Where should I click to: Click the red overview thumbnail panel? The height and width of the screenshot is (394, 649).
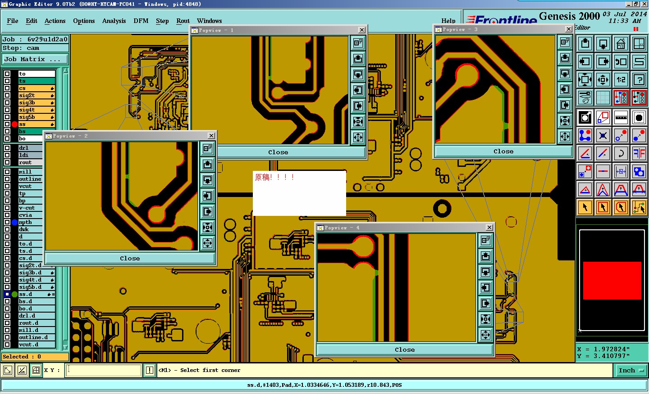coord(612,280)
